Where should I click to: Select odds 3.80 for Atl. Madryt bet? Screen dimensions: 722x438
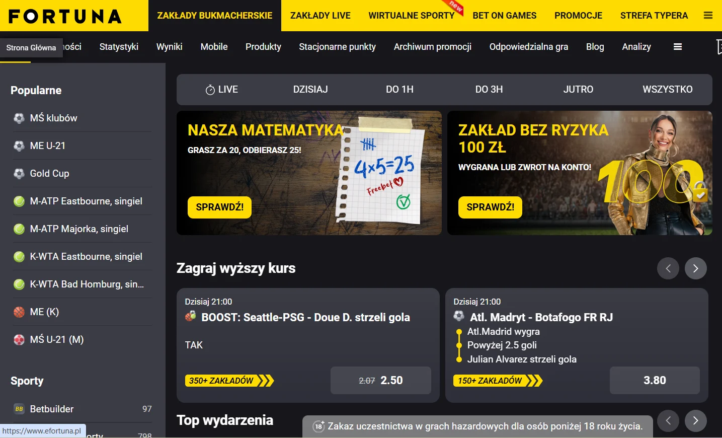tap(654, 380)
